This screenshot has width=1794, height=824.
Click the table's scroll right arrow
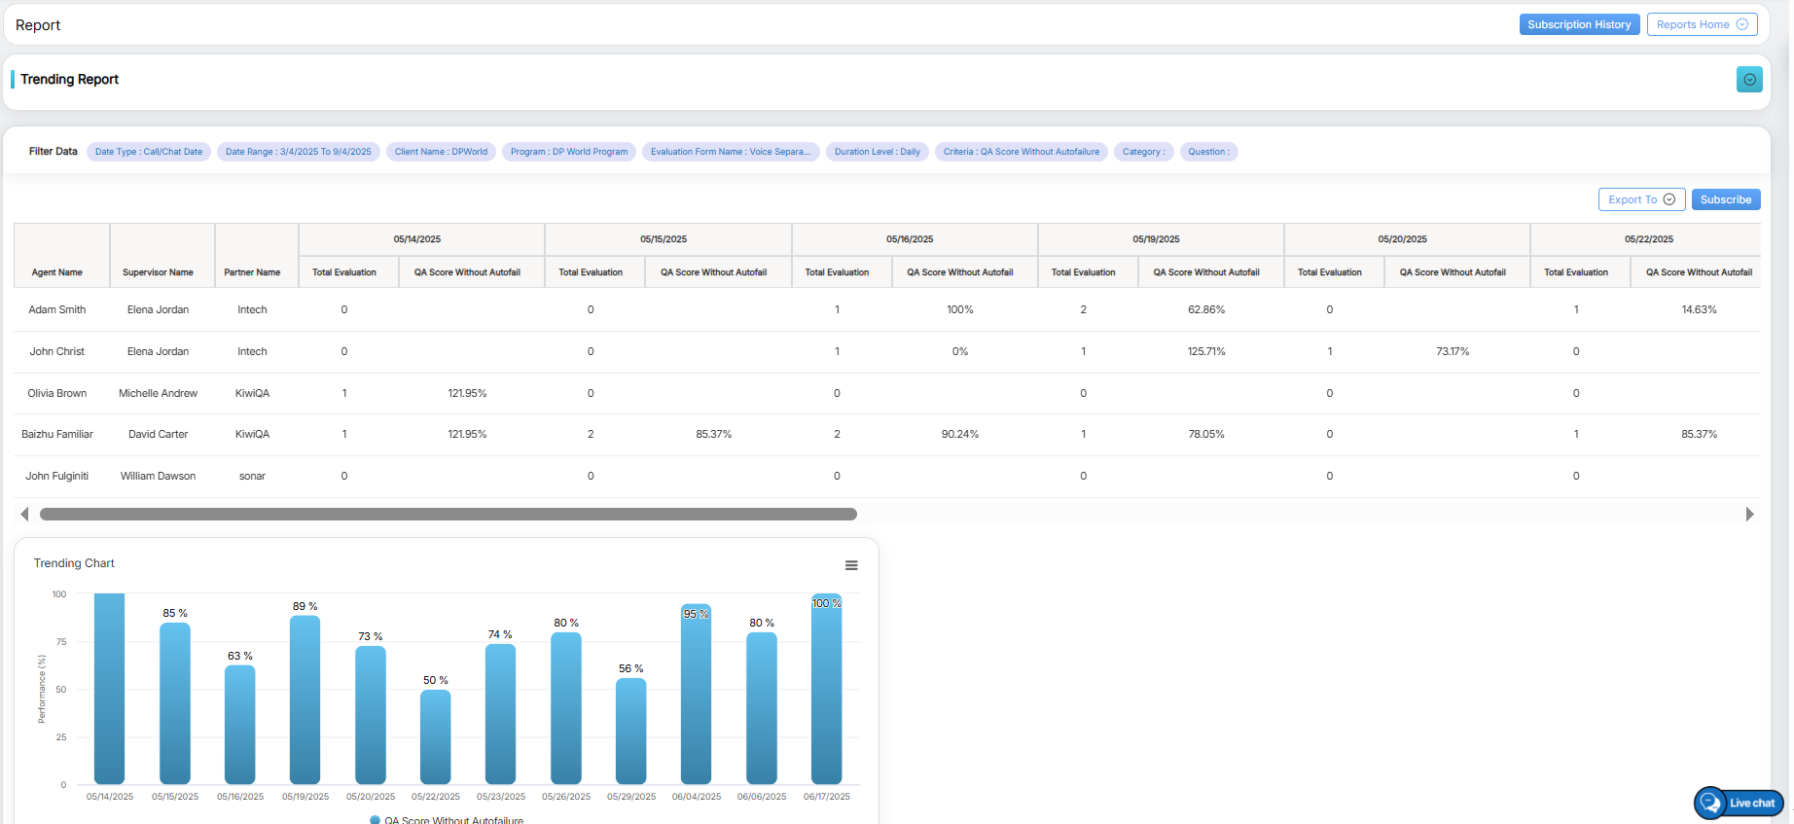coord(1749,514)
